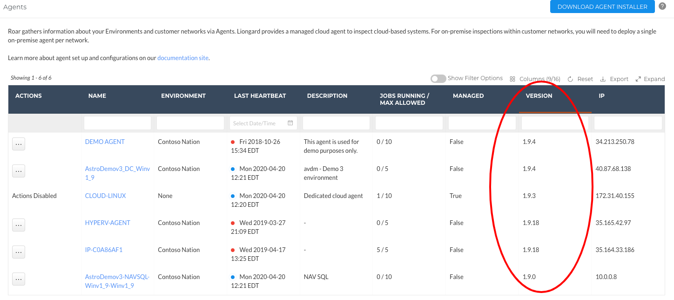This screenshot has height=300, width=674.
Task: Sort by LAST HEARTBEAT column header
Action: click(x=260, y=95)
